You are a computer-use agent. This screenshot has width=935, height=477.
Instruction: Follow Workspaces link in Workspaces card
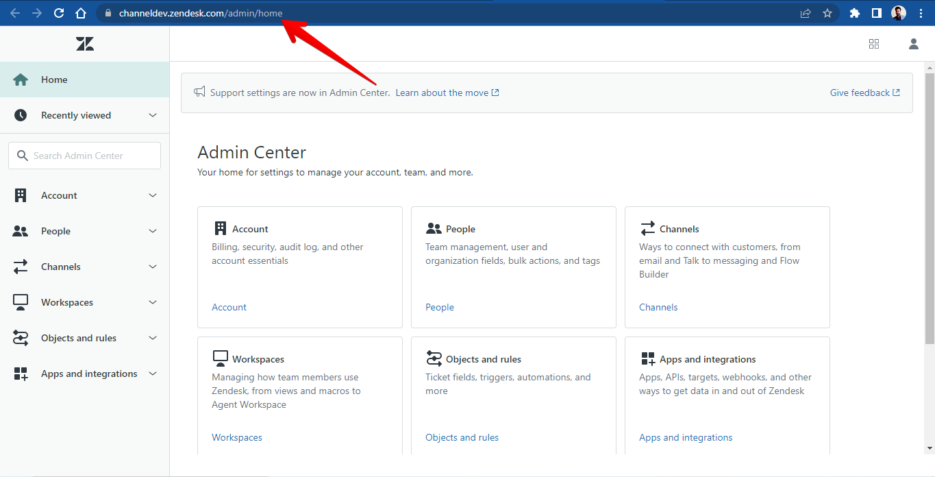(x=237, y=437)
